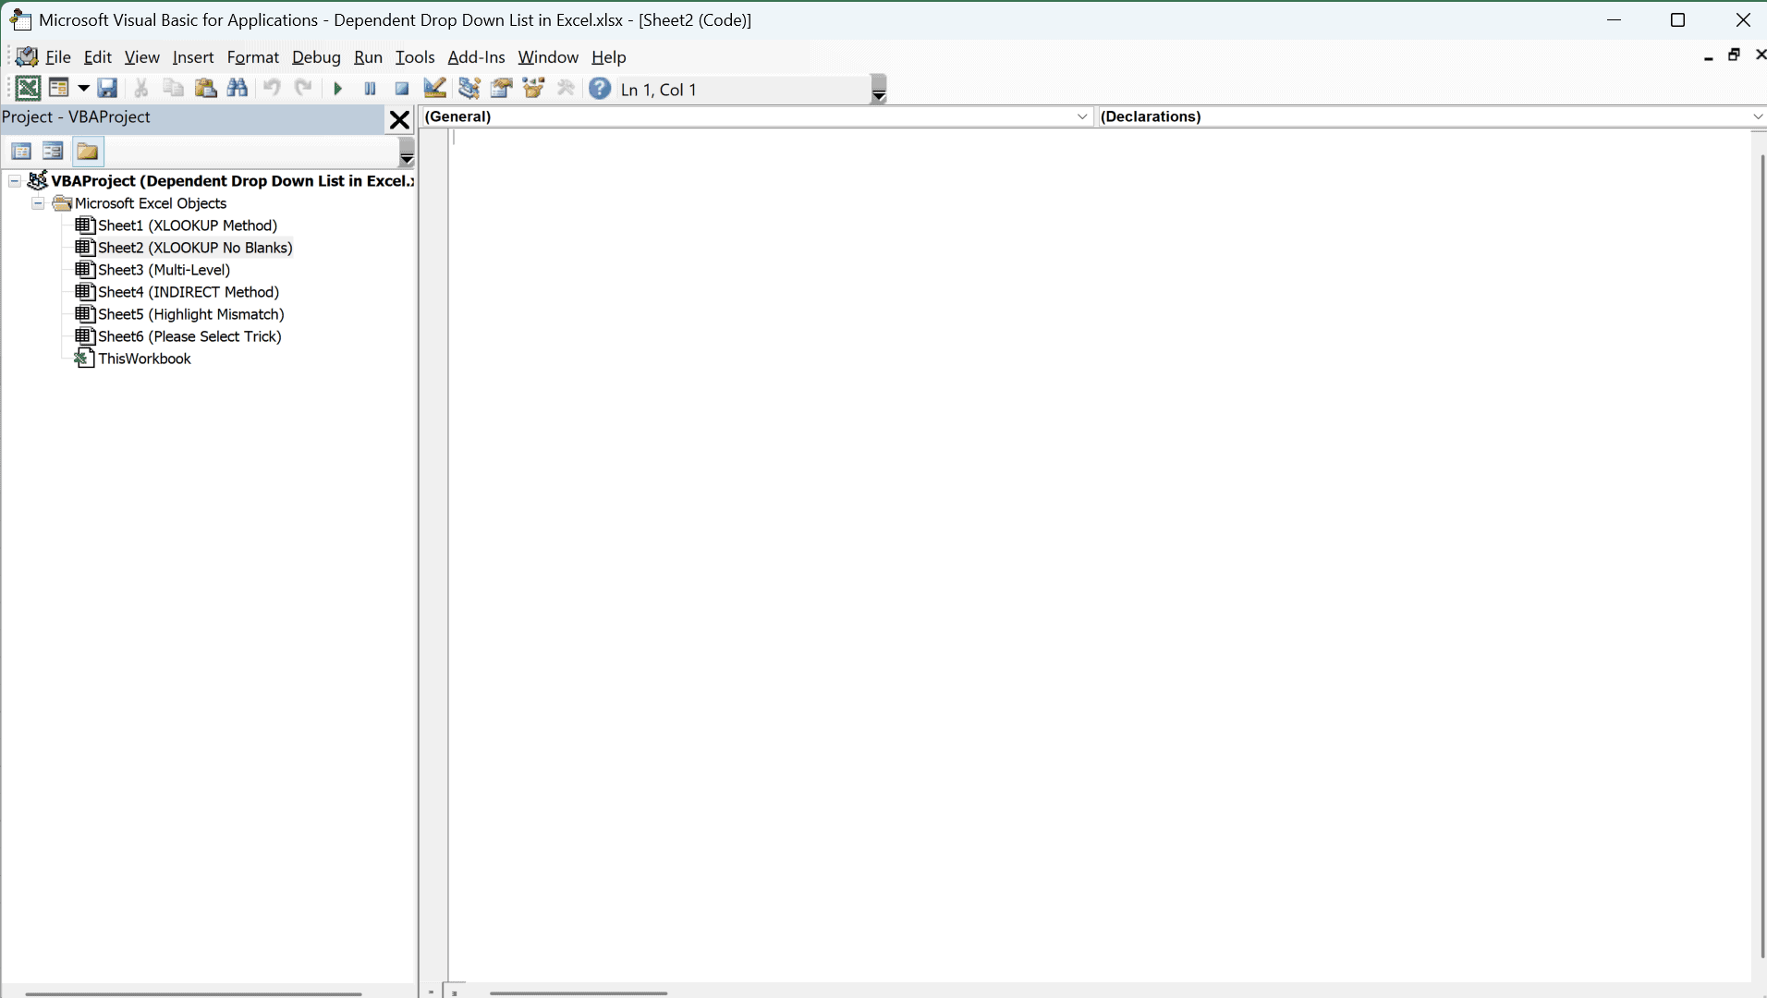This screenshot has width=1767, height=998.
Task: Open the View menu
Action: tap(142, 57)
